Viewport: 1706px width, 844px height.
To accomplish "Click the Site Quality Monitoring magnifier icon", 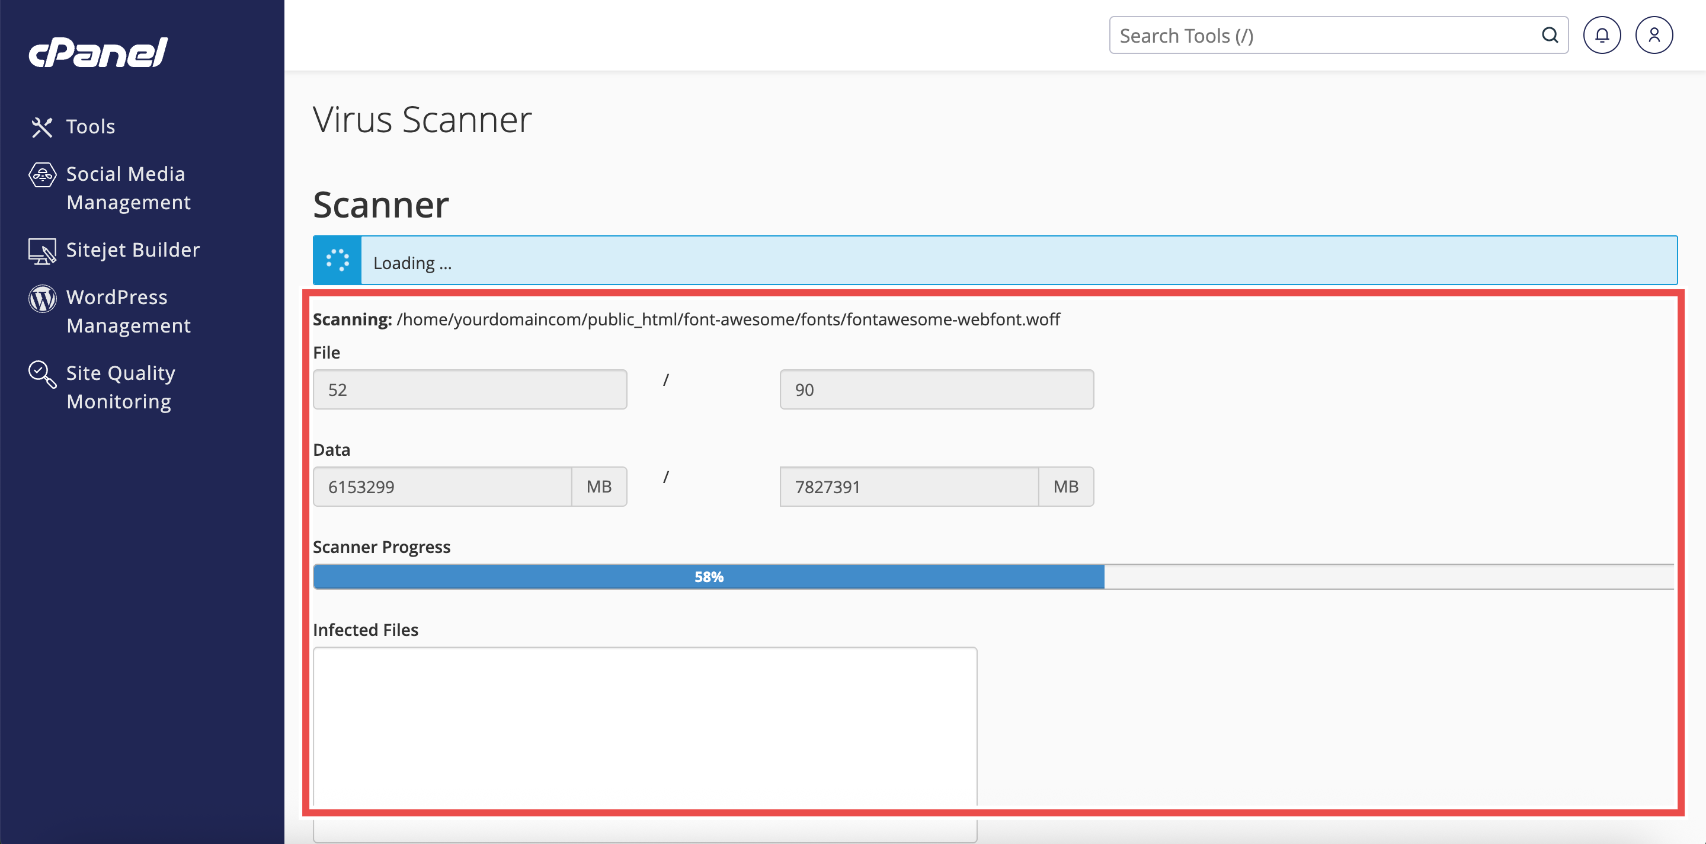I will coord(43,375).
